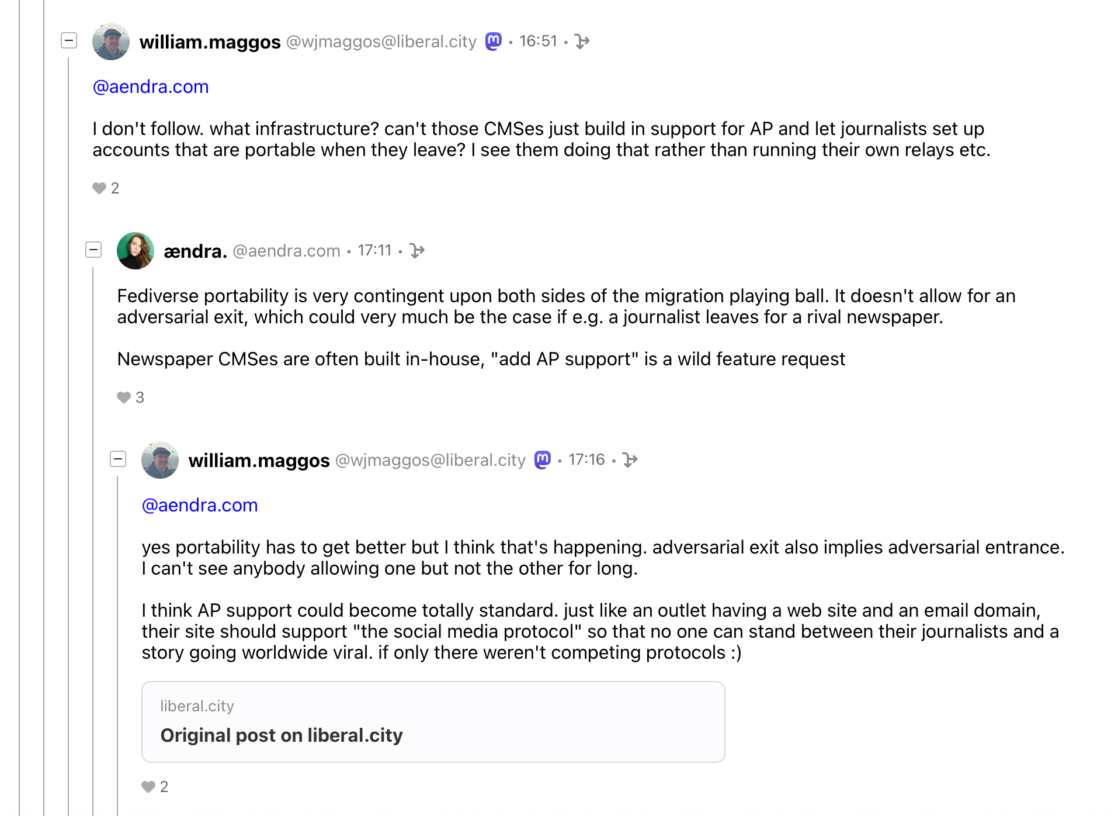The image size is (1111, 816).
Task: Open Original post on liberal.city card
Action: pyautogui.click(x=433, y=721)
